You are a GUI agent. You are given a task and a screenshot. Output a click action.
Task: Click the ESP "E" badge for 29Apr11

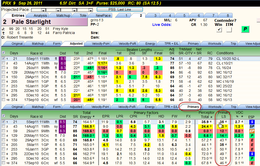tap(252, 140)
